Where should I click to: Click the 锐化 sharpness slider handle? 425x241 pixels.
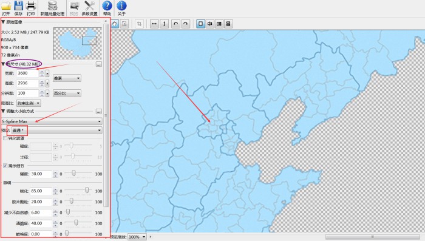87,190
